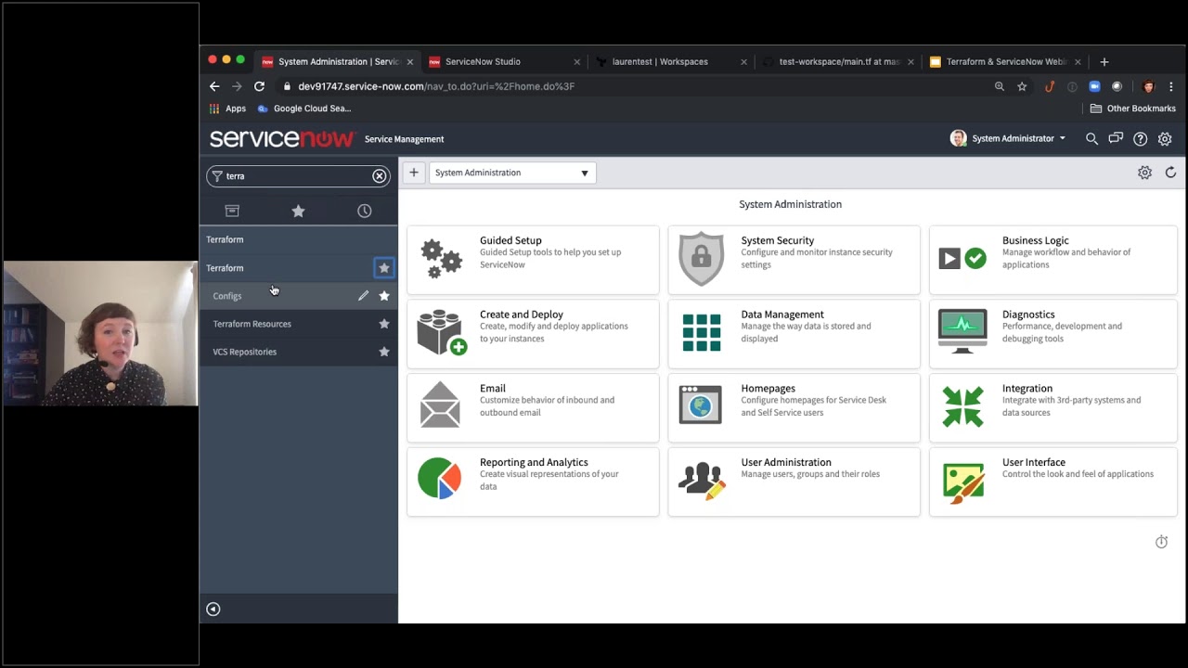Open Diagnostics monitor icon

pos(962,331)
